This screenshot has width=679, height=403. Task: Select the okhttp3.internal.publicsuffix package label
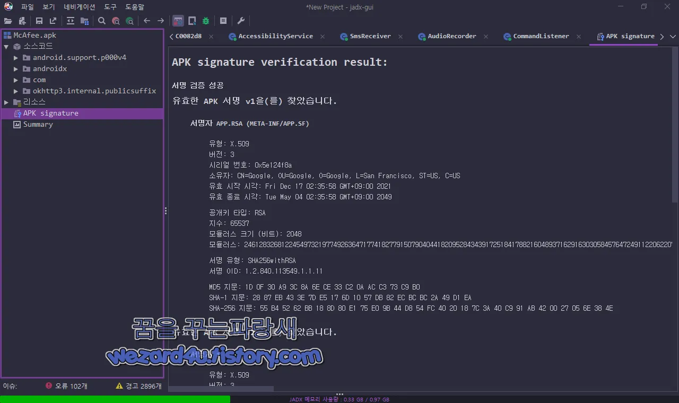(94, 91)
